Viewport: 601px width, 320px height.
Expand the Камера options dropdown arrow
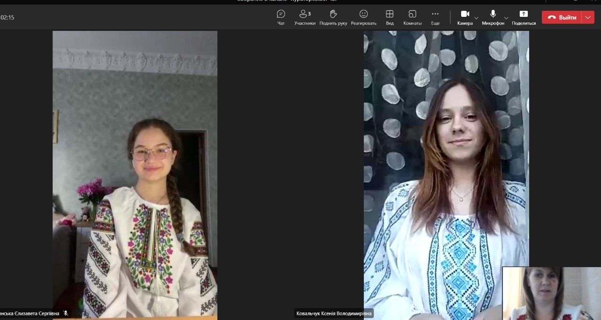477,18
